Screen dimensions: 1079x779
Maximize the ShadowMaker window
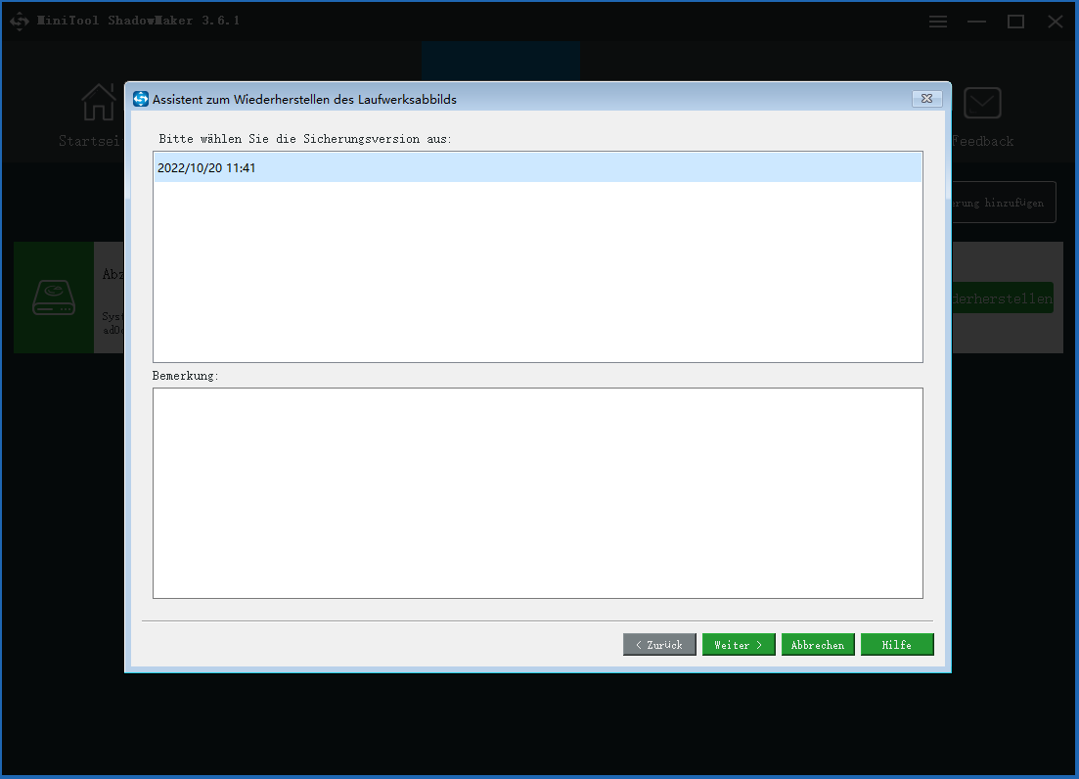tap(1015, 22)
